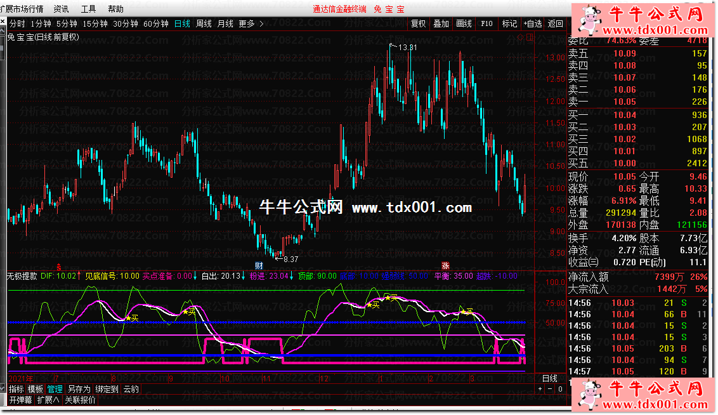Screen dimensions: 718x415
Task: Click the minus zoom icon beside 日线
Action: pyautogui.click(x=549, y=389)
